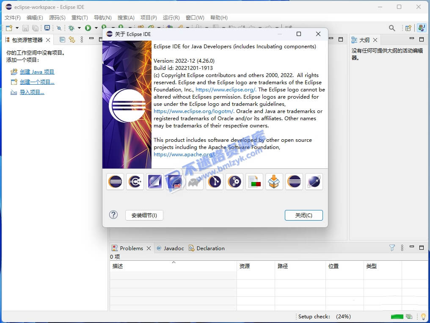Screen dimensions: 430x323
Task: Open the 帮助(H) menu
Action: 219,17
